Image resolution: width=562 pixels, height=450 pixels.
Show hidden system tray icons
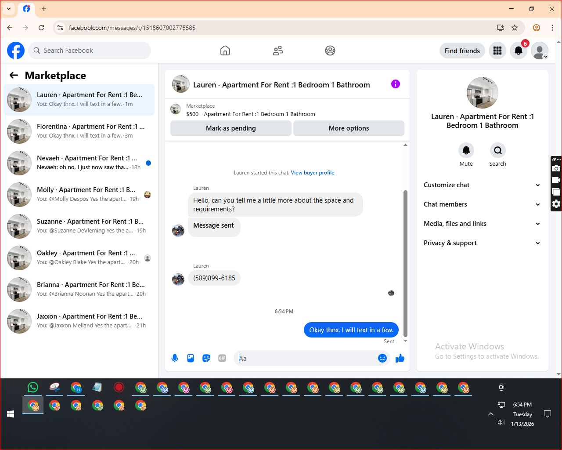(491, 414)
